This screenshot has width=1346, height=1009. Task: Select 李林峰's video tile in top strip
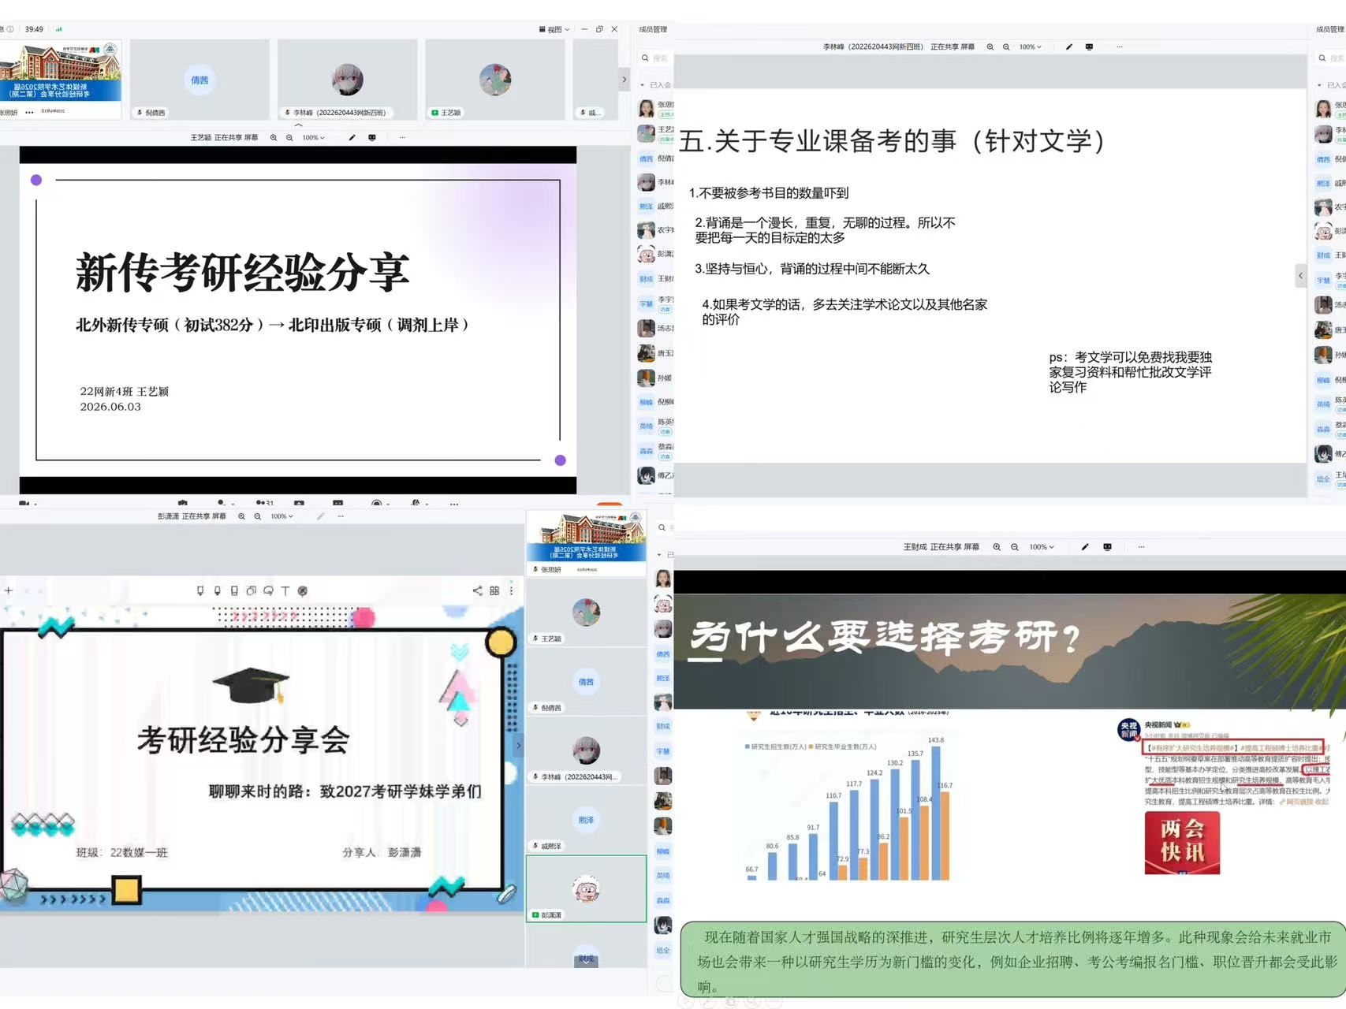click(x=347, y=79)
